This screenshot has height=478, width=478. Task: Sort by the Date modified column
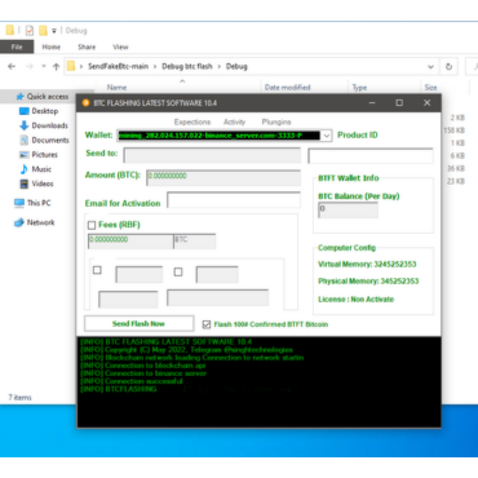287,87
